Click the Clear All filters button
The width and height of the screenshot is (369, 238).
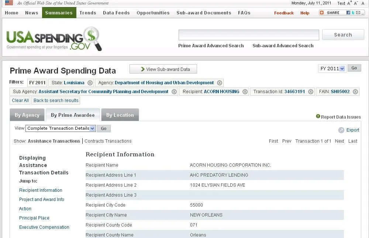tap(20, 101)
